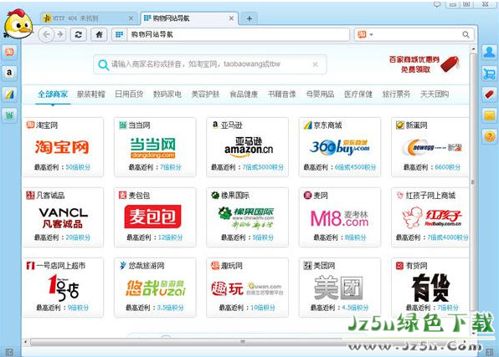Select the 食品健康 category tab

[244, 94]
